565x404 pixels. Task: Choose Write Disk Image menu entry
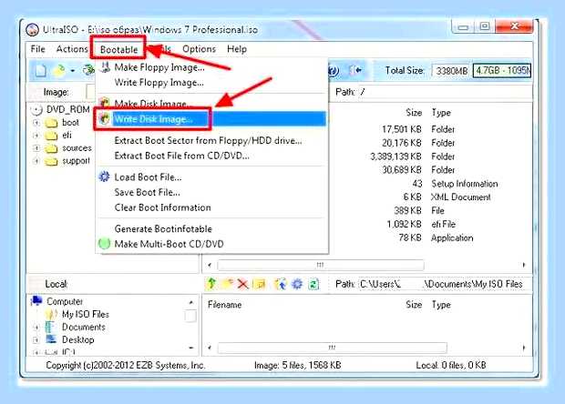(x=211, y=118)
